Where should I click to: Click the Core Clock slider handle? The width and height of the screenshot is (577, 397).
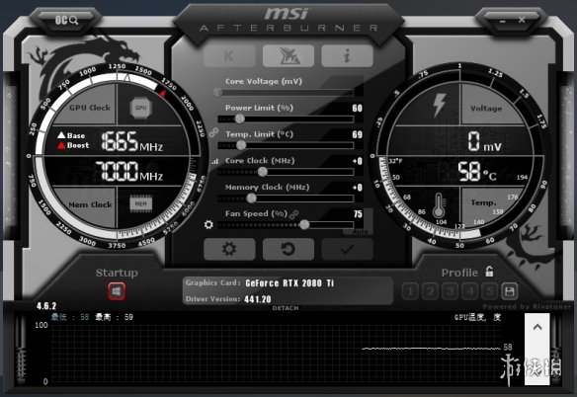[263, 172]
